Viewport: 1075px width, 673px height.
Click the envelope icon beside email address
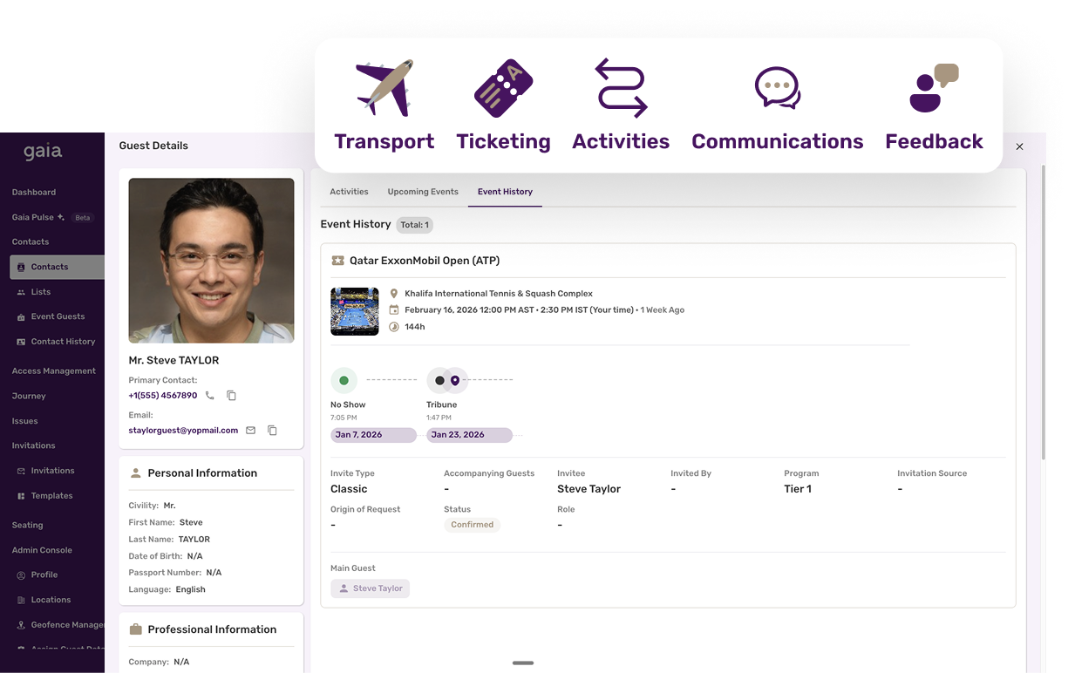[x=251, y=431]
